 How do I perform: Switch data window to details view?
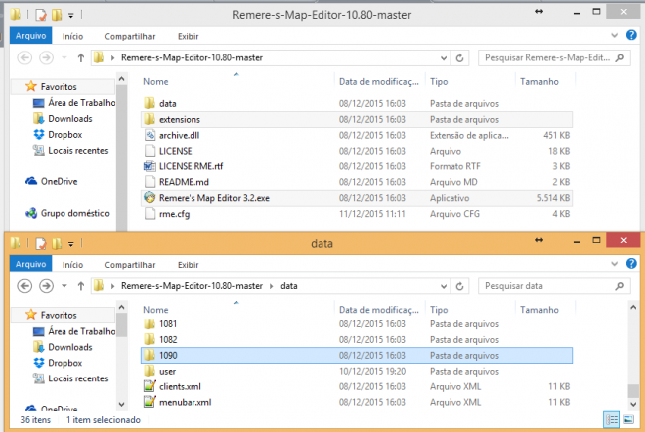coord(612,420)
